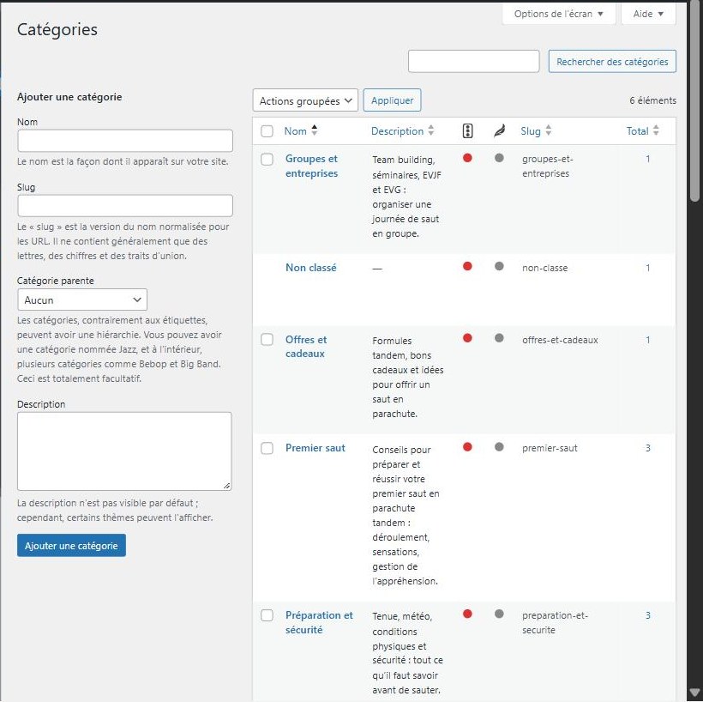Click red SEO dot for Non classé

(x=467, y=267)
